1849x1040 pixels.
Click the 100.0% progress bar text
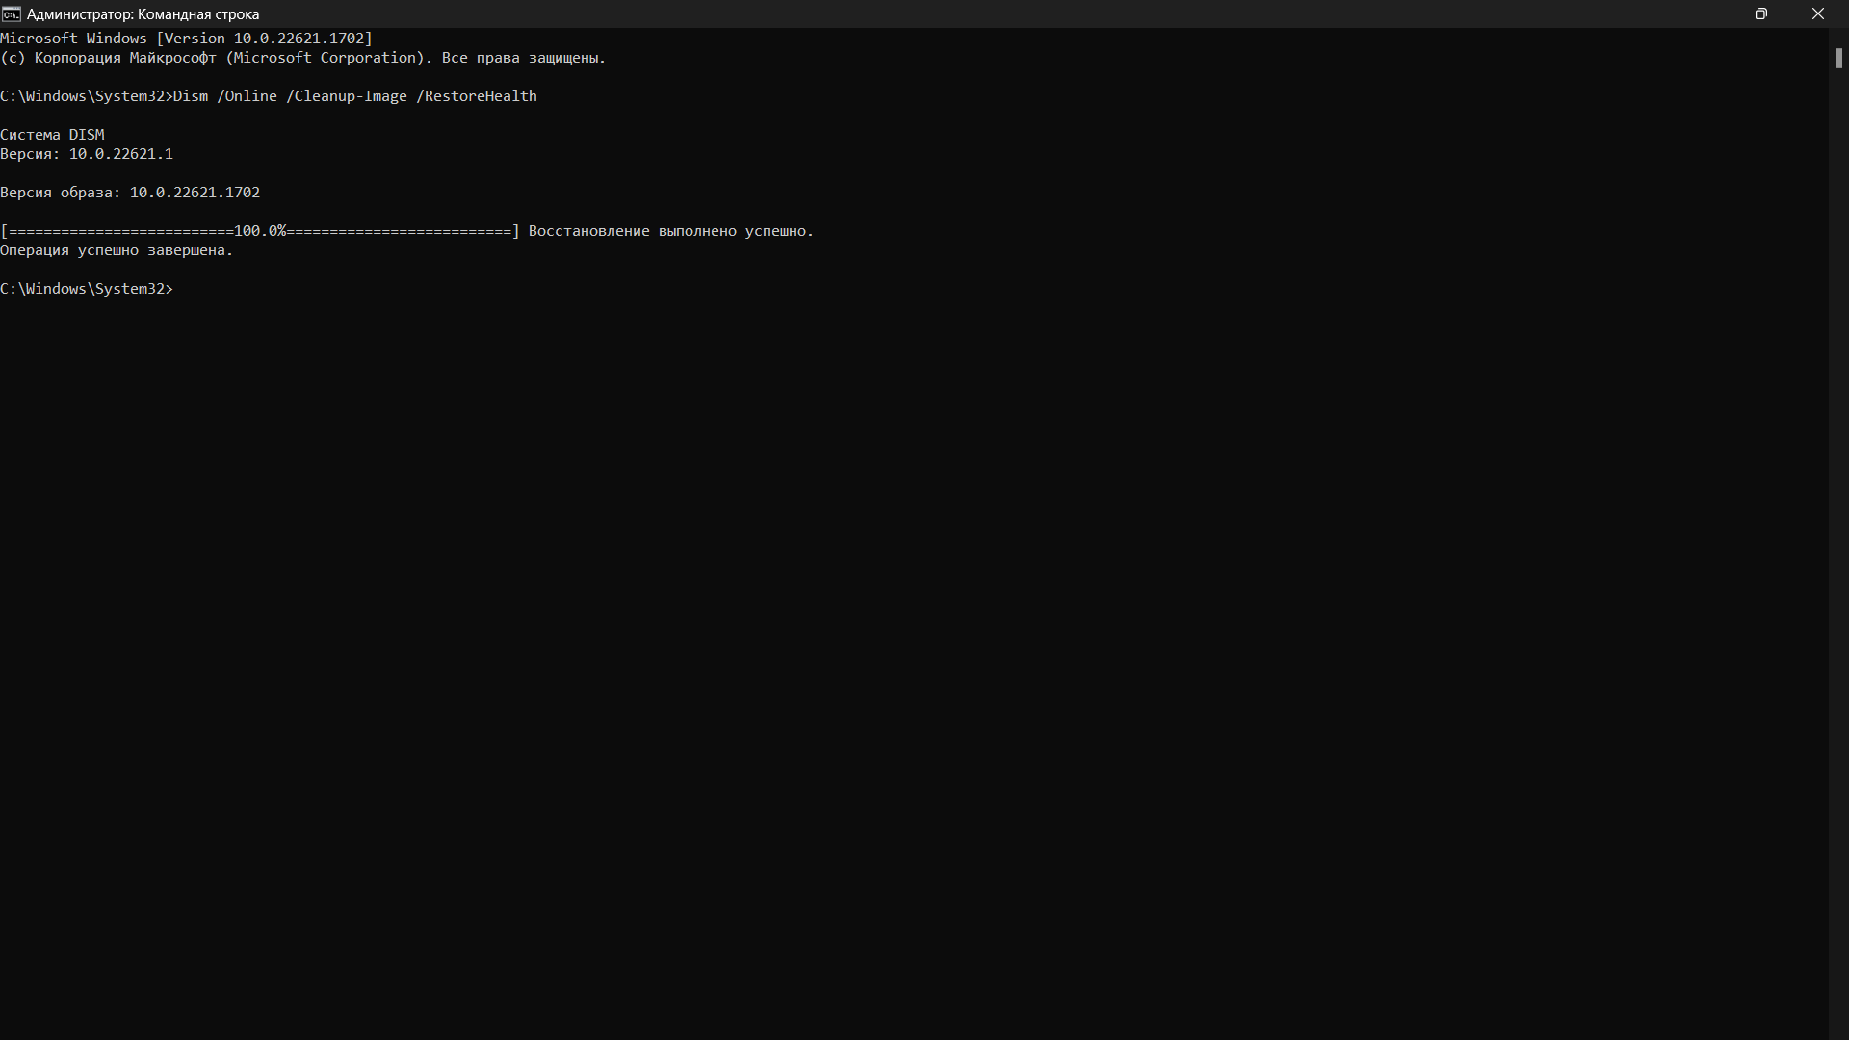[260, 231]
